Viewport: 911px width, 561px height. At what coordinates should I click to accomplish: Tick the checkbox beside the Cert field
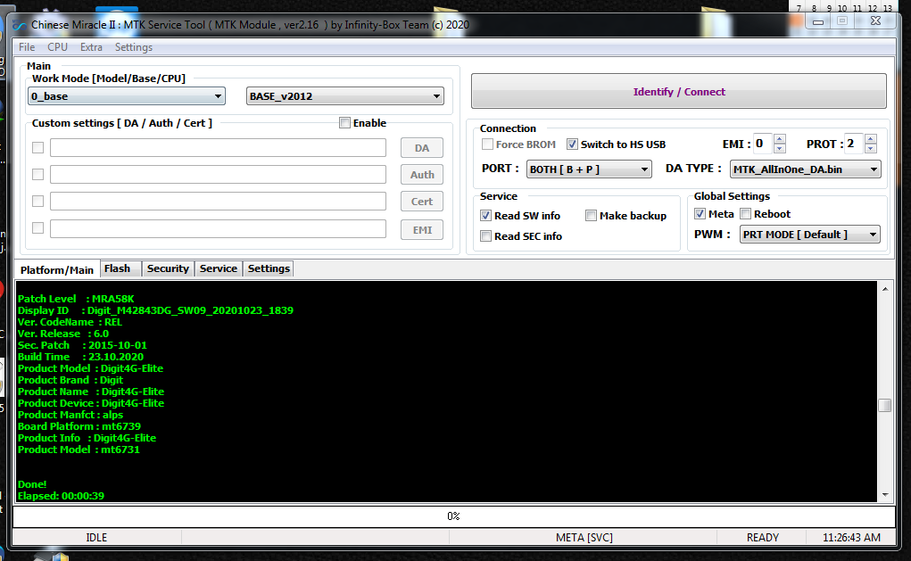37,201
